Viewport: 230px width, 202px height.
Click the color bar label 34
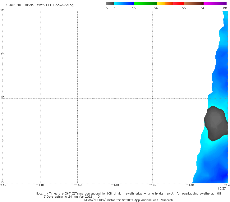(x=156, y=8)
